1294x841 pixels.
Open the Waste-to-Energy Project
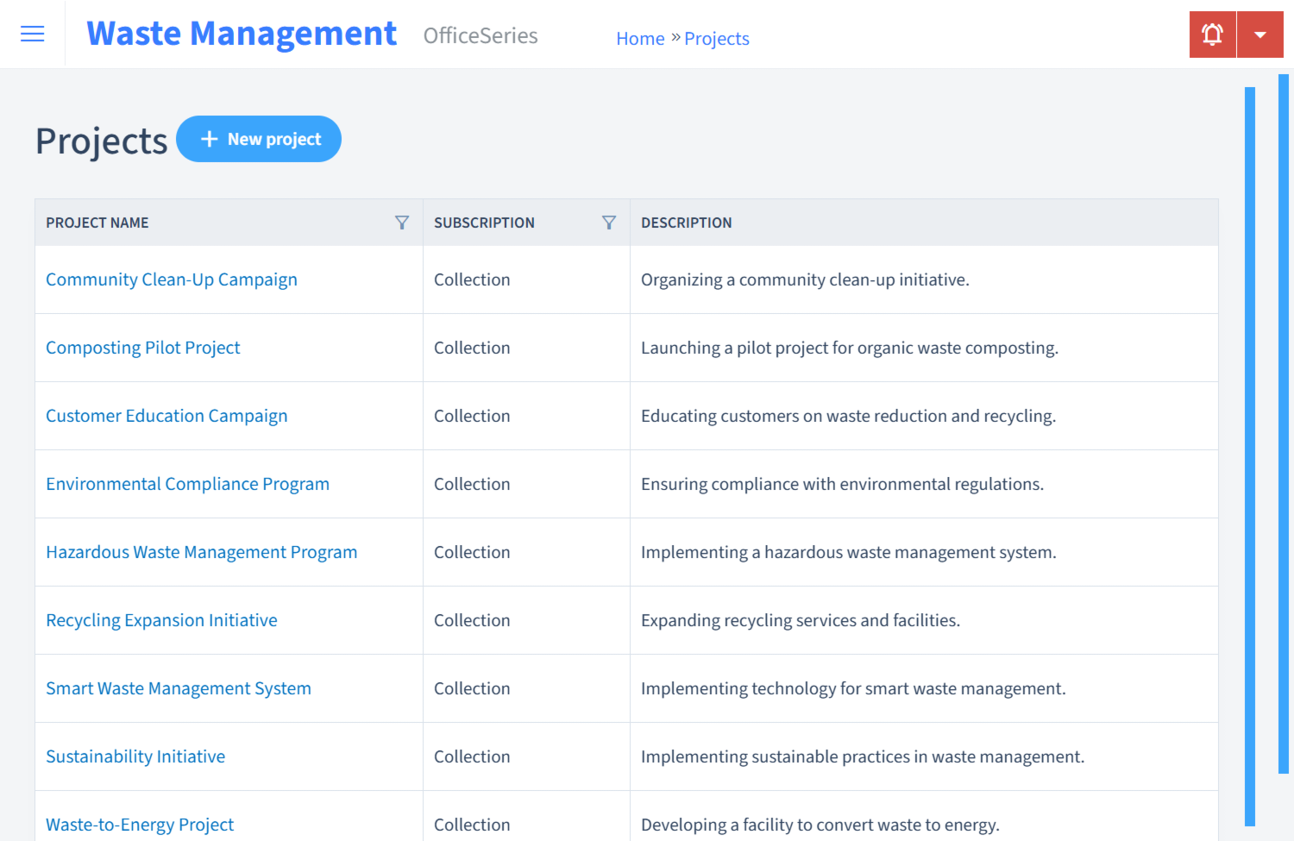click(139, 825)
